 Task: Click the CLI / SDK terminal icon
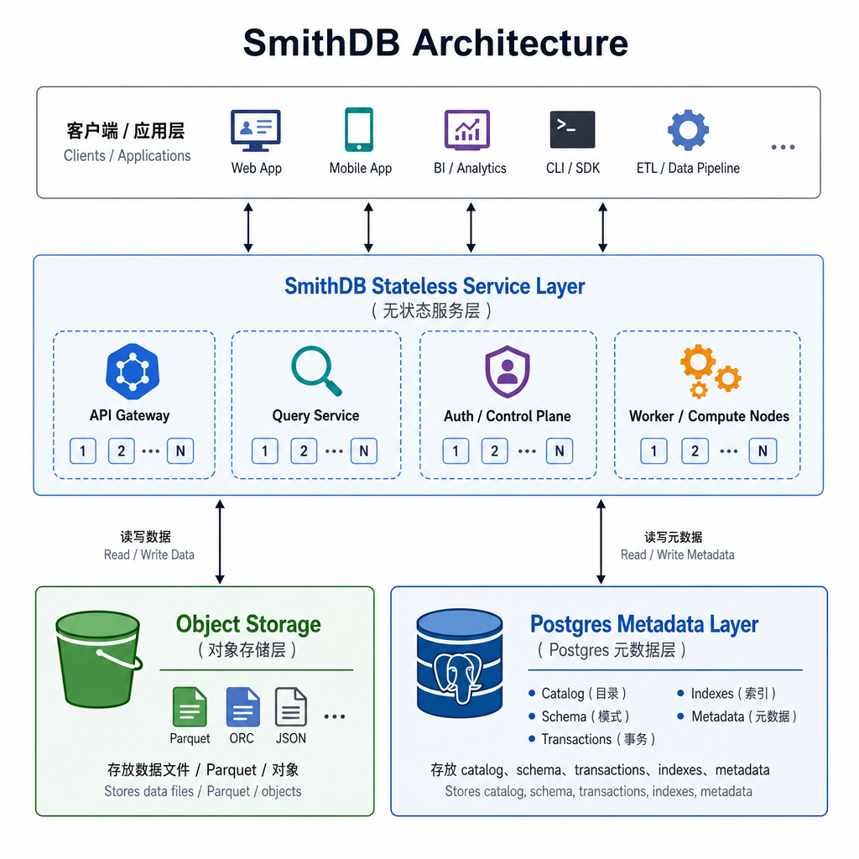[572, 130]
